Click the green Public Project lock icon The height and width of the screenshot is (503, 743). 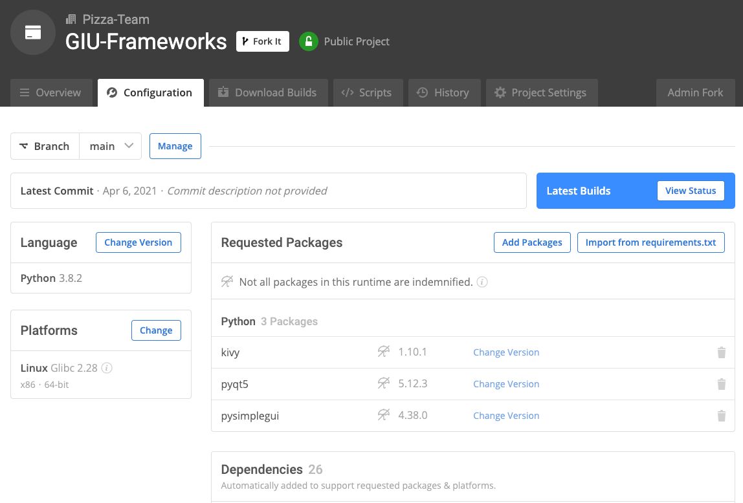click(x=309, y=41)
